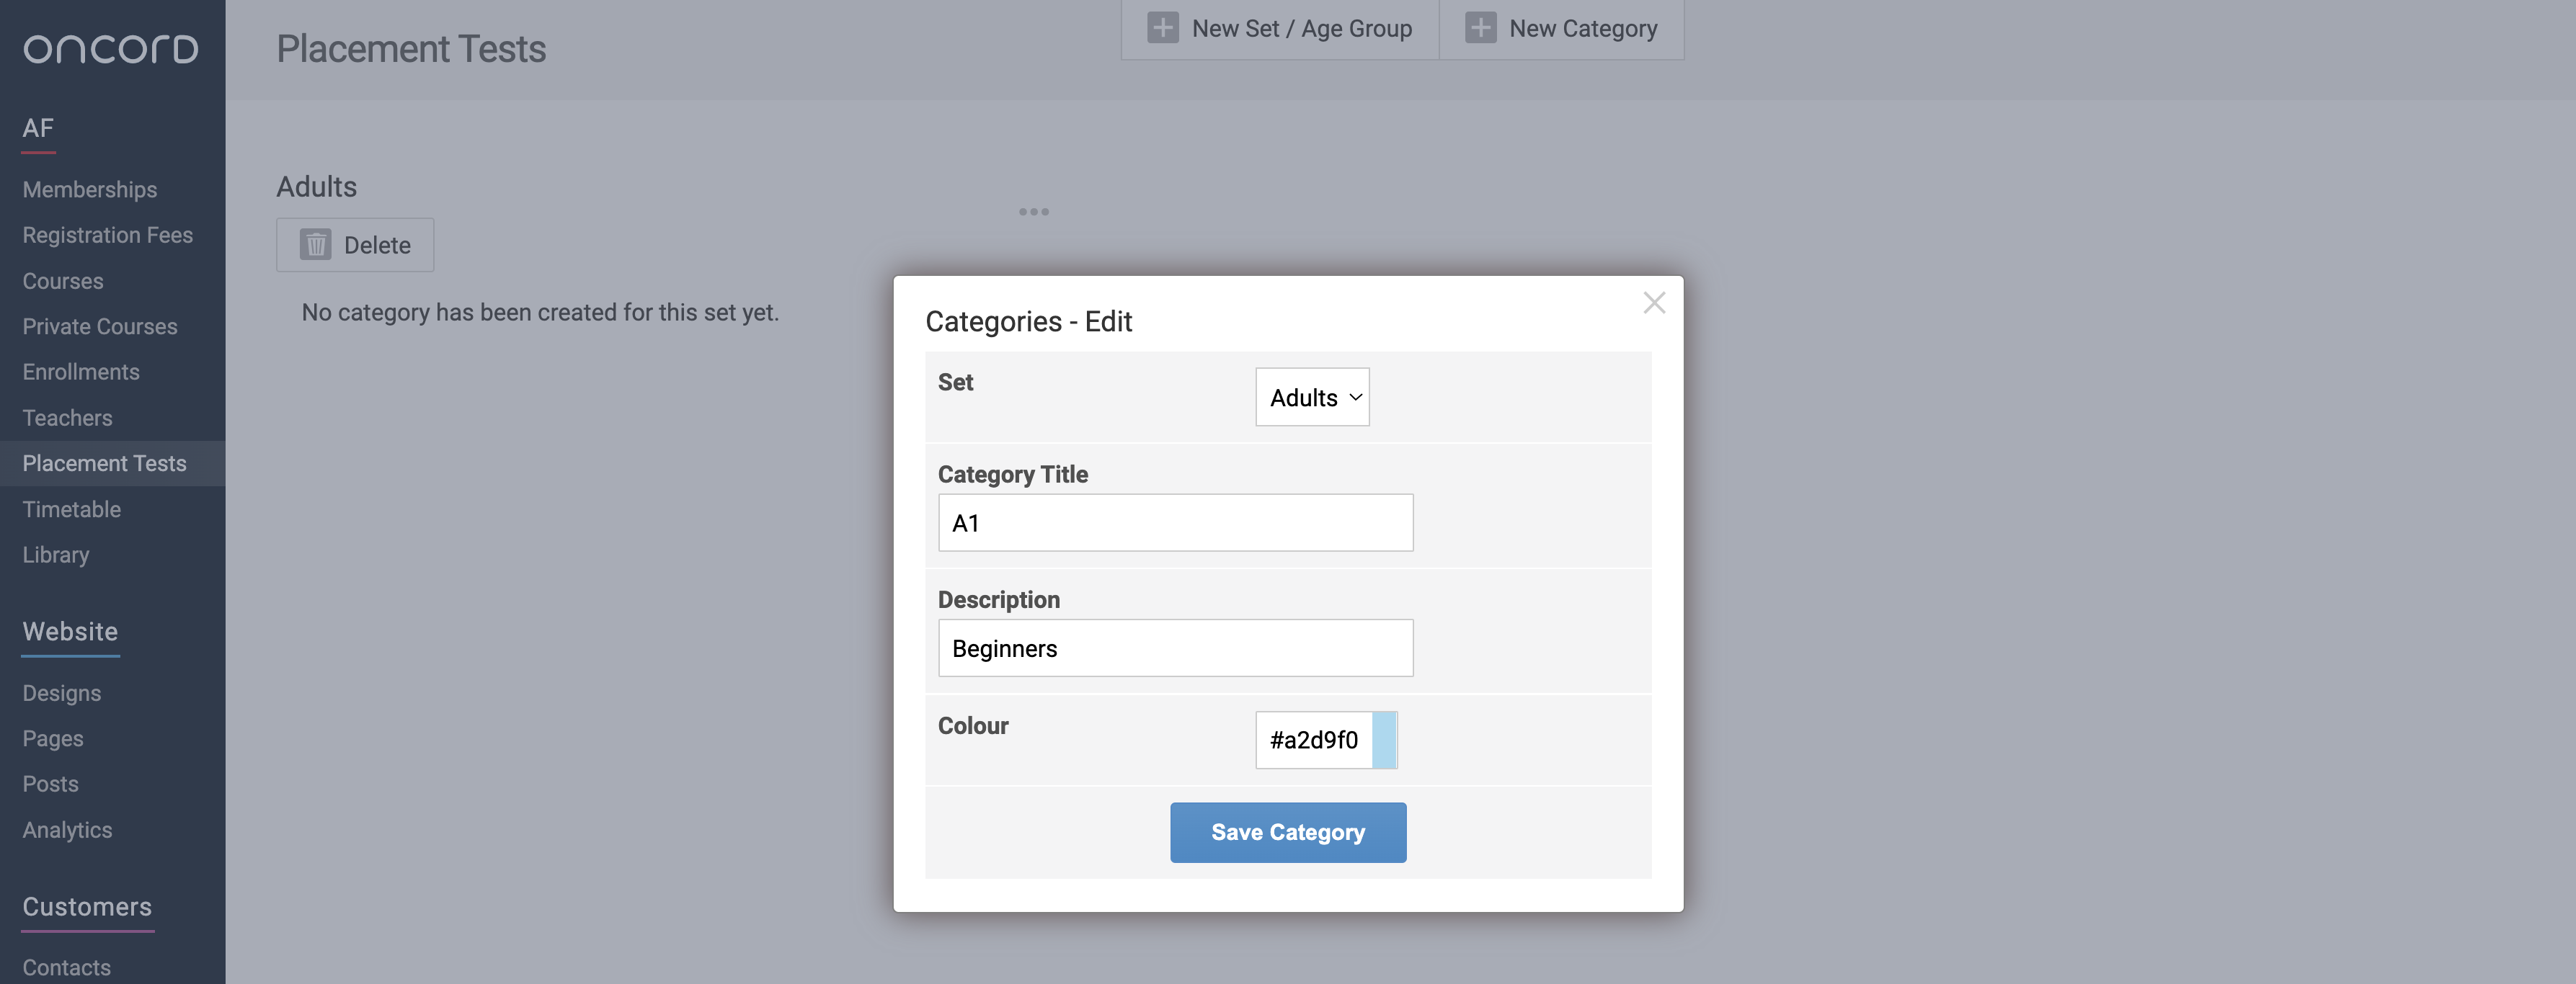Click the plus icon for New Category
2576x984 pixels.
click(x=1480, y=28)
